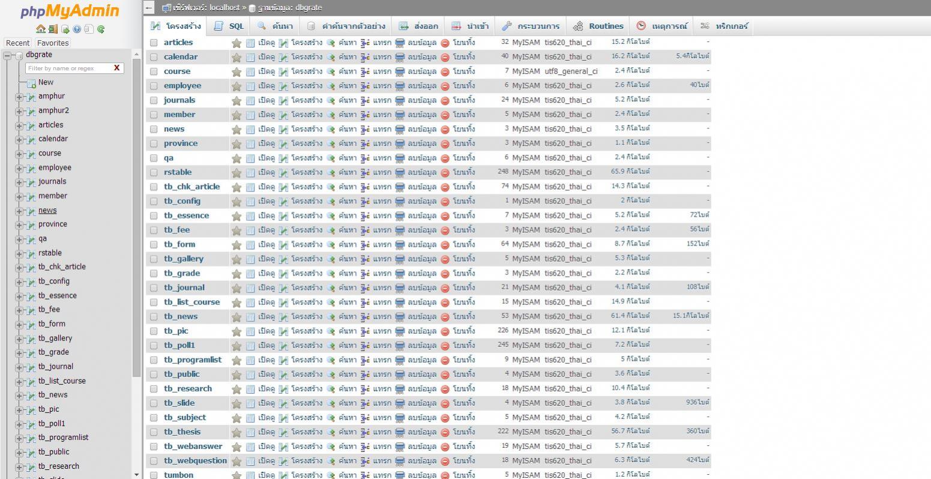Viewport: 931px width, 479px height.
Task: Click the drop icon in tb_config row
Action: (445, 202)
